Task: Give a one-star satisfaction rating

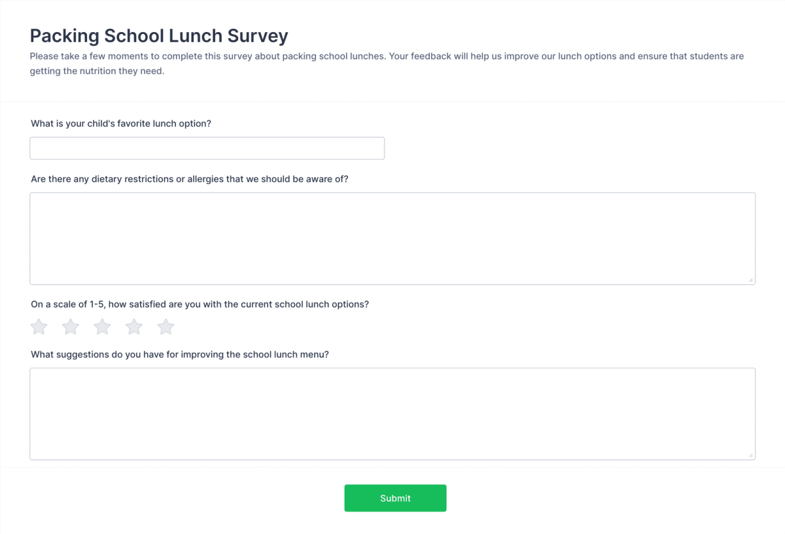Action: pos(39,327)
